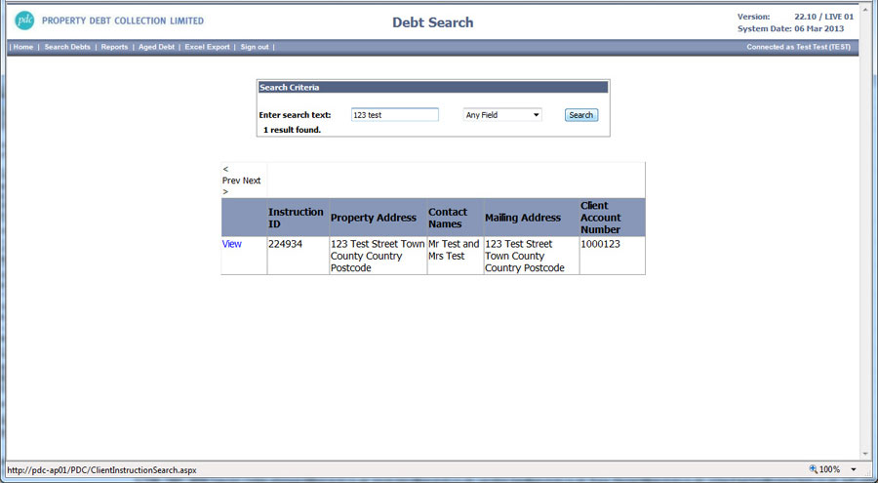Viewport: 878px width, 483px height.
Task: Click PROPERTY DEBT COLLECTION LIMITED company name
Action: coord(123,20)
